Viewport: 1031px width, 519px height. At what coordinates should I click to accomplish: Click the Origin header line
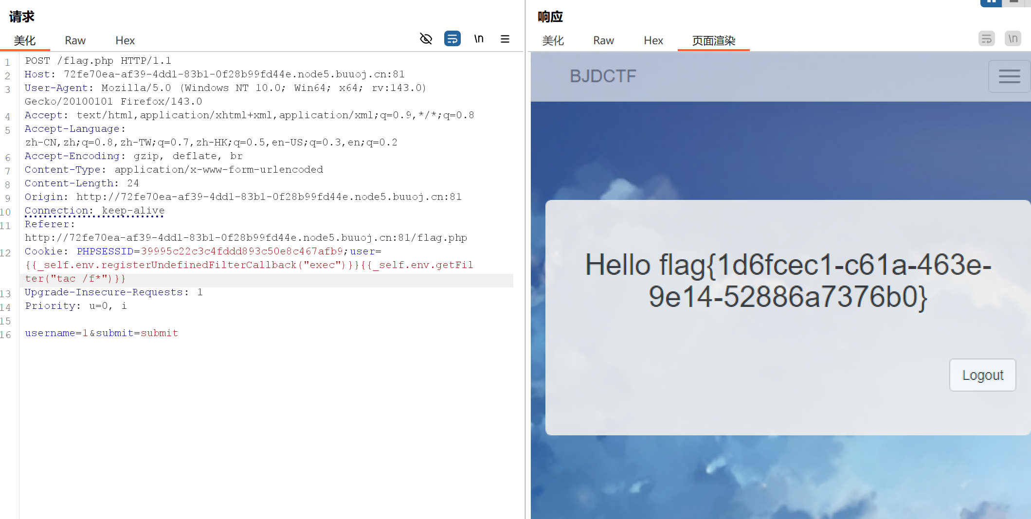click(243, 197)
